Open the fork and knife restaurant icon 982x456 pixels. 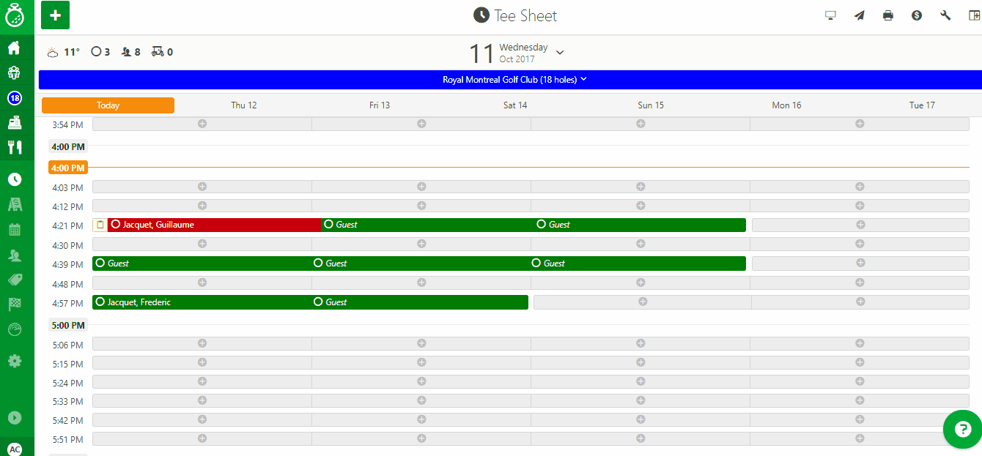pyautogui.click(x=15, y=147)
